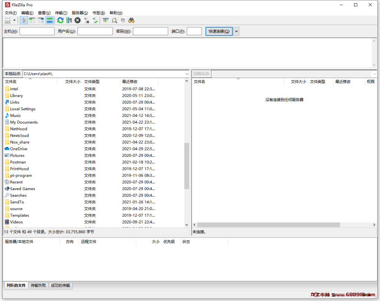The image size is (380, 301).
Task: Expand the 远程站点 path dropdown
Action: 374,74
